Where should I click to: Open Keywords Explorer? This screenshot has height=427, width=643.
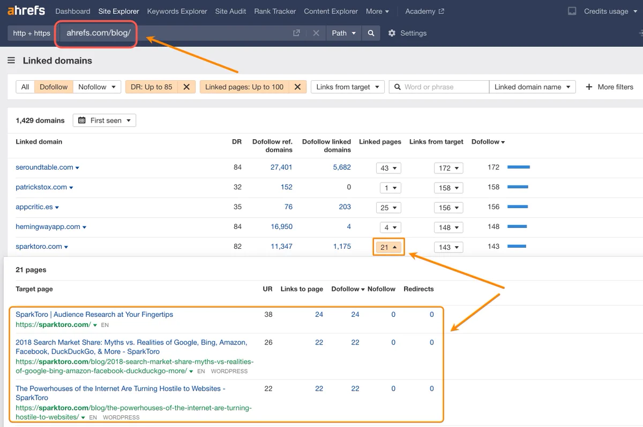tap(177, 11)
